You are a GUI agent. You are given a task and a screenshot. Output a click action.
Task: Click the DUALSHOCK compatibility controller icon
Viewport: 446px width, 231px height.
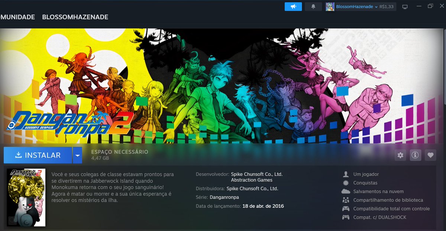[346, 217]
